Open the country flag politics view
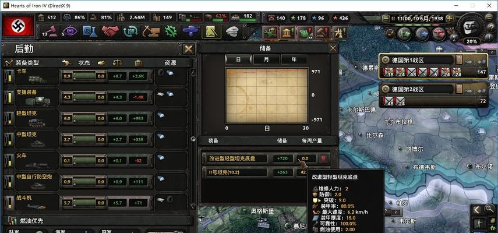Screen dimensions: 498x233 point(18,26)
